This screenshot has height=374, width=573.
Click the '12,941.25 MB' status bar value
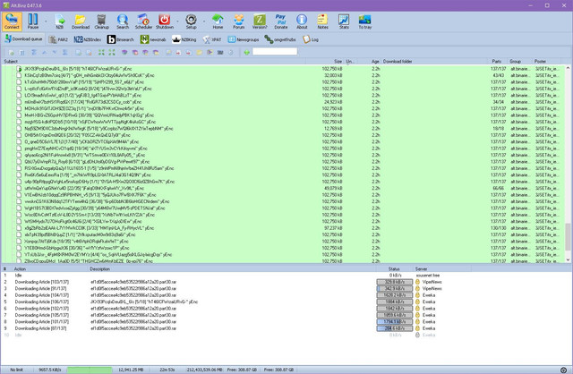(131, 370)
